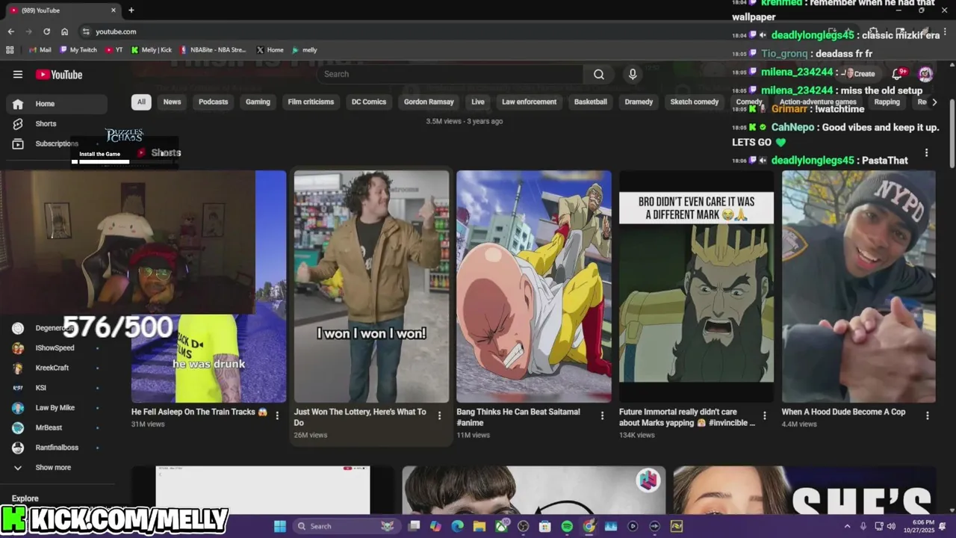Open Subscriptions in the YouTube sidebar
Screen dimensions: 956x538
click(57, 143)
